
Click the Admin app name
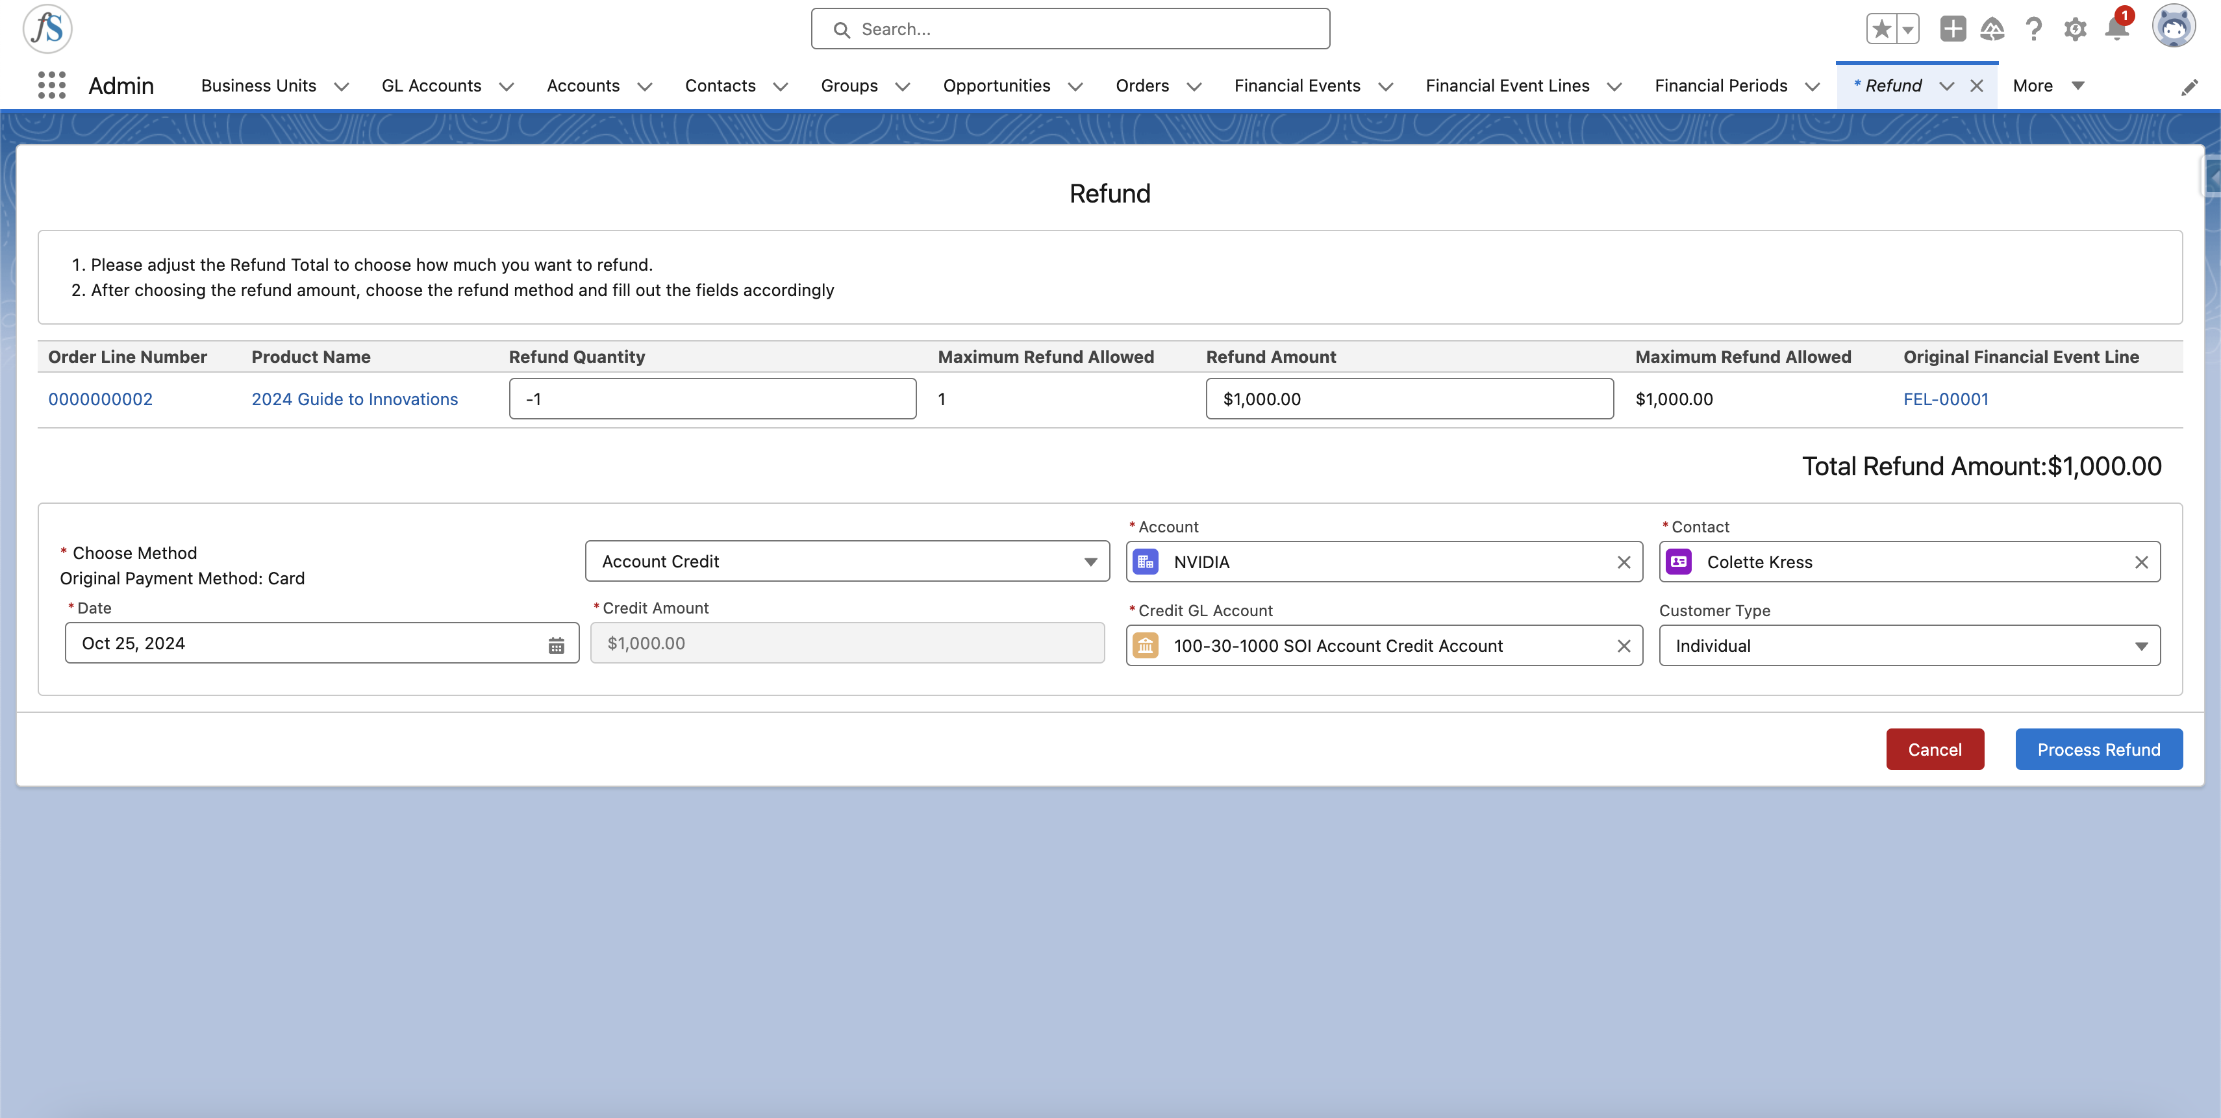tap(121, 85)
